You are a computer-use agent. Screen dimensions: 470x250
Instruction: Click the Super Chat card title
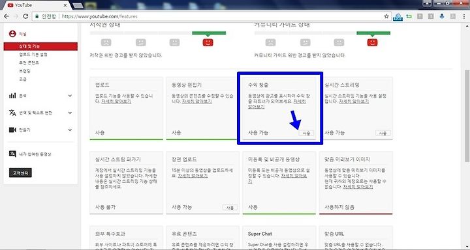pos(260,234)
